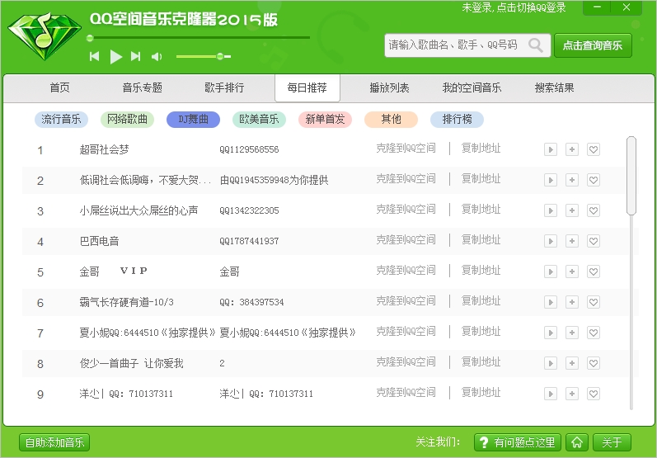
Task: Play 巴西电音 using its play icon
Action: click(551, 241)
